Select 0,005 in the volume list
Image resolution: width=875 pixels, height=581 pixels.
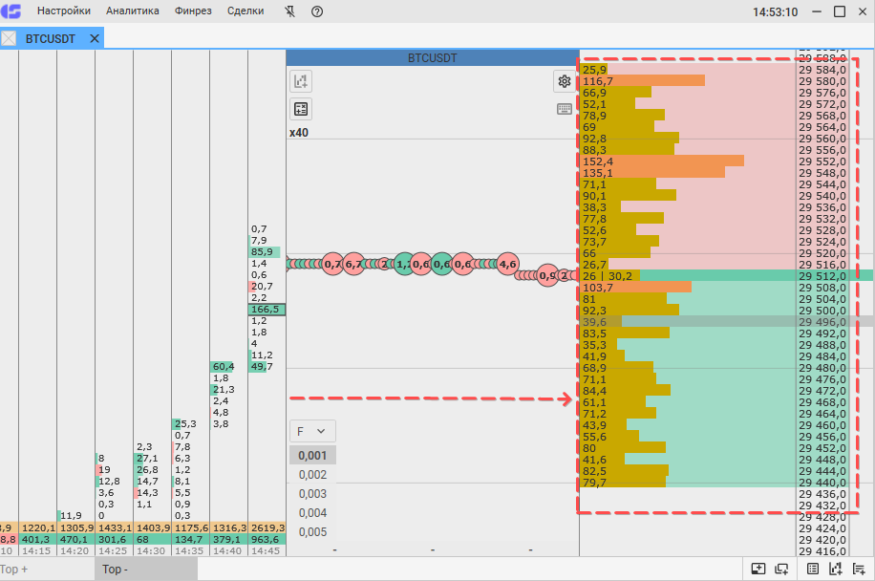pyautogui.click(x=312, y=532)
